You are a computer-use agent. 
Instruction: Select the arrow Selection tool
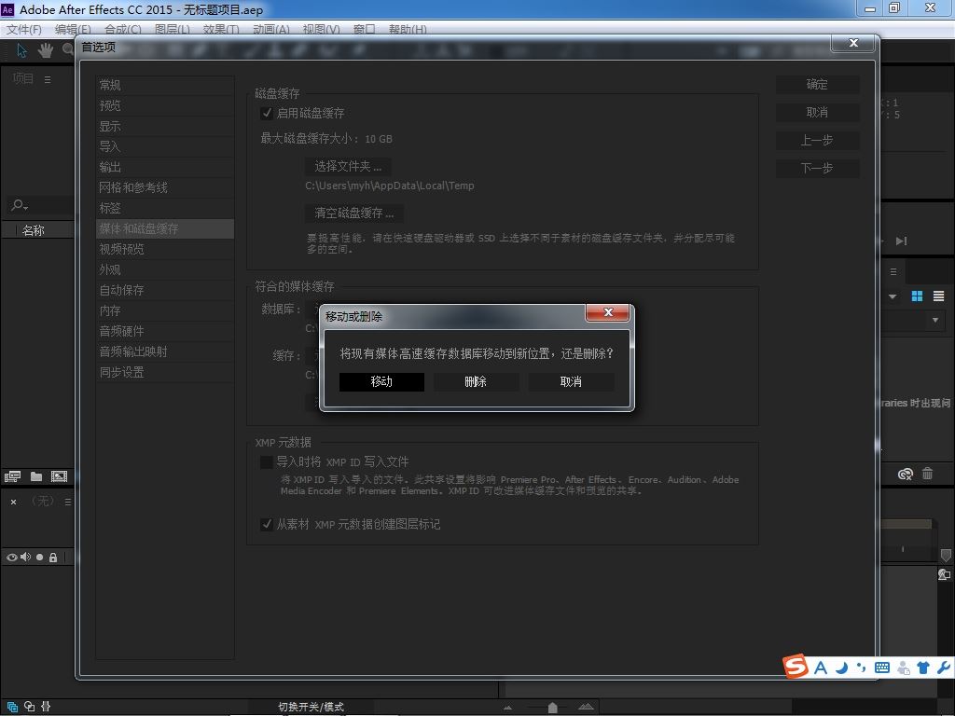22,50
